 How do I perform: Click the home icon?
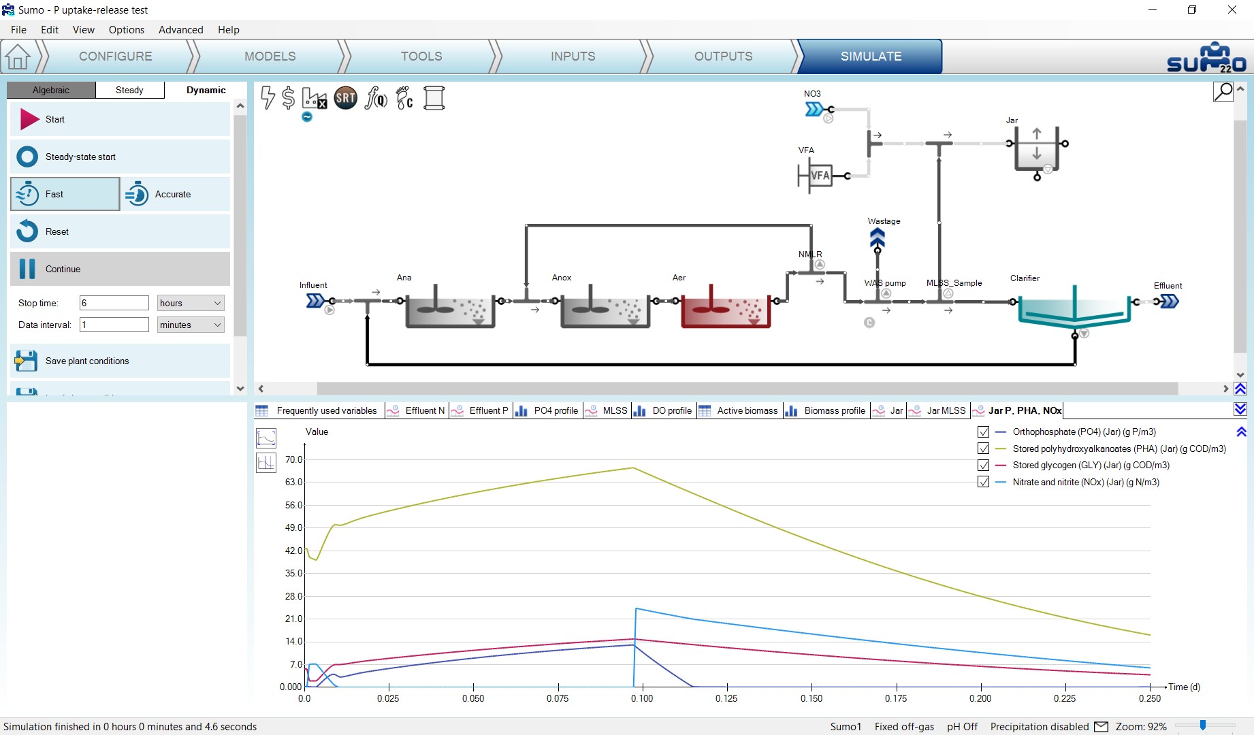click(x=18, y=56)
